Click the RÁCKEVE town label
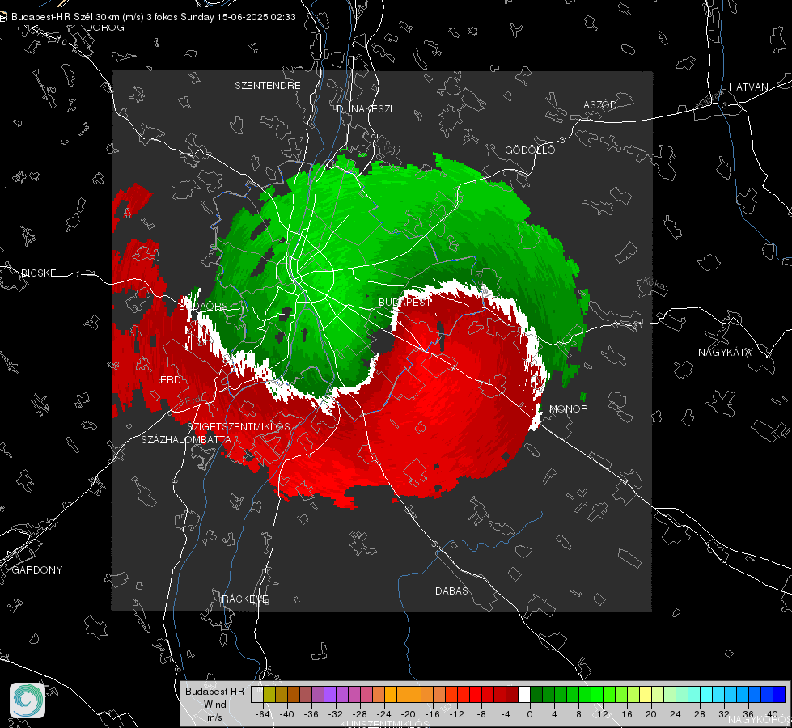Viewport: 792px width, 728px height. [x=245, y=599]
